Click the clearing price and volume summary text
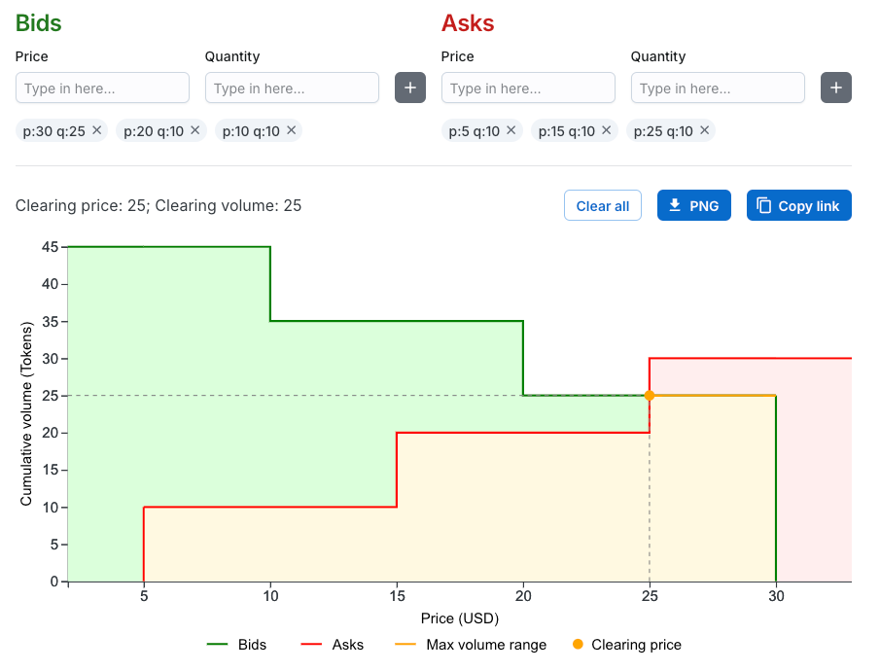Image resolution: width=880 pixels, height=671 pixels. pyautogui.click(x=158, y=205)
